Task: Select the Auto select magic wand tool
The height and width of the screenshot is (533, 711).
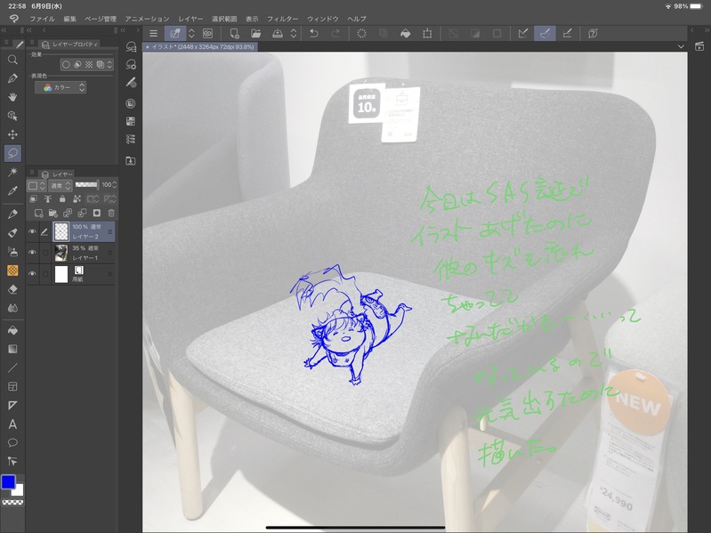Action: (12, 172)
